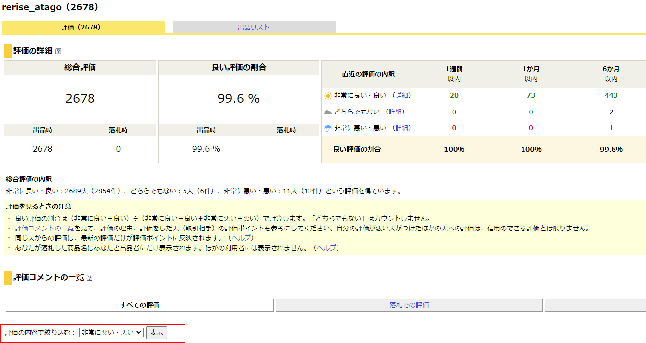Select the 落札での評価 filter tab

[409, 305]
